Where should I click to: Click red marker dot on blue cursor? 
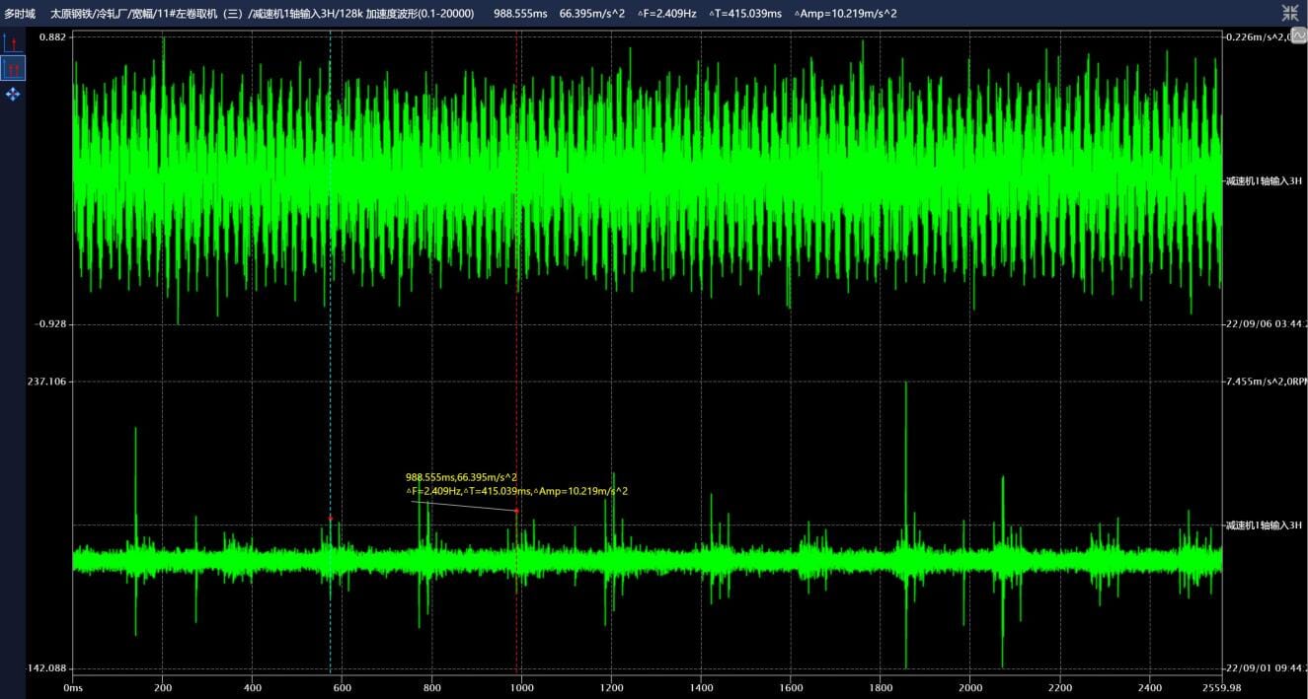(x=330, y=519)
